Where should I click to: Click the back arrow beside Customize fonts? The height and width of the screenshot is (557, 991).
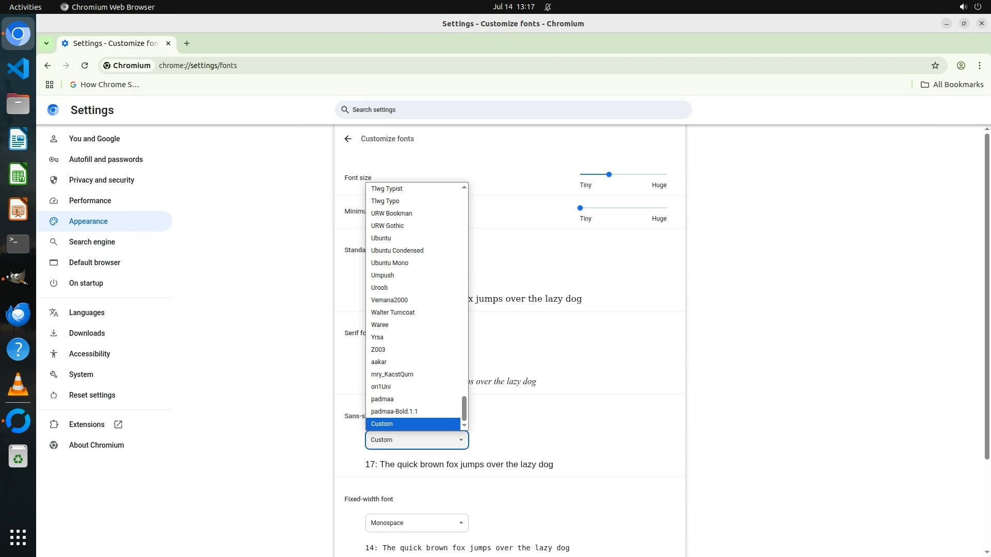point(348,139)
